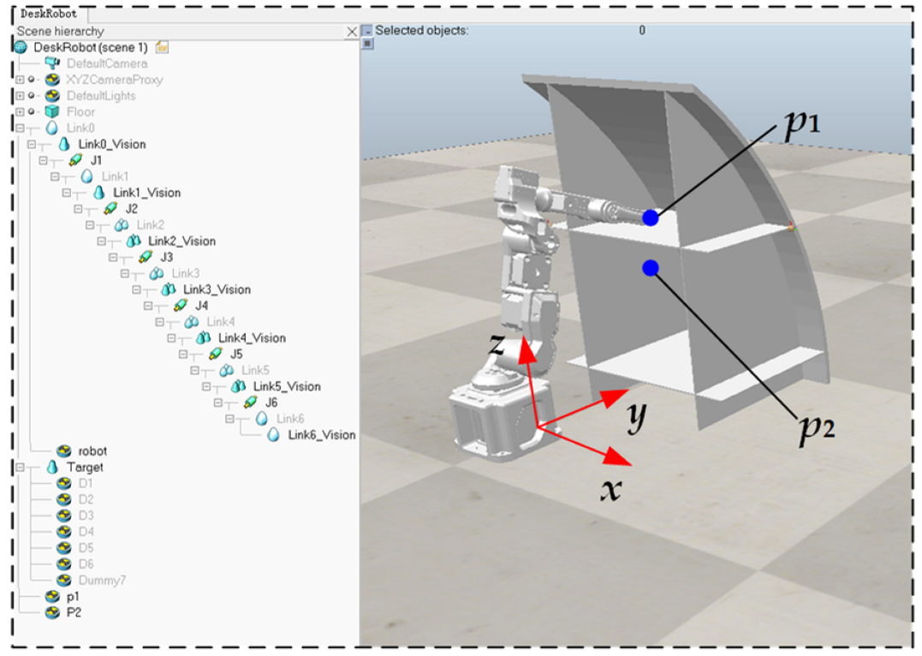Screen dimensions: 922x656
Task: Select the DefaultCamera camera icon
Action: pos(53,63)
